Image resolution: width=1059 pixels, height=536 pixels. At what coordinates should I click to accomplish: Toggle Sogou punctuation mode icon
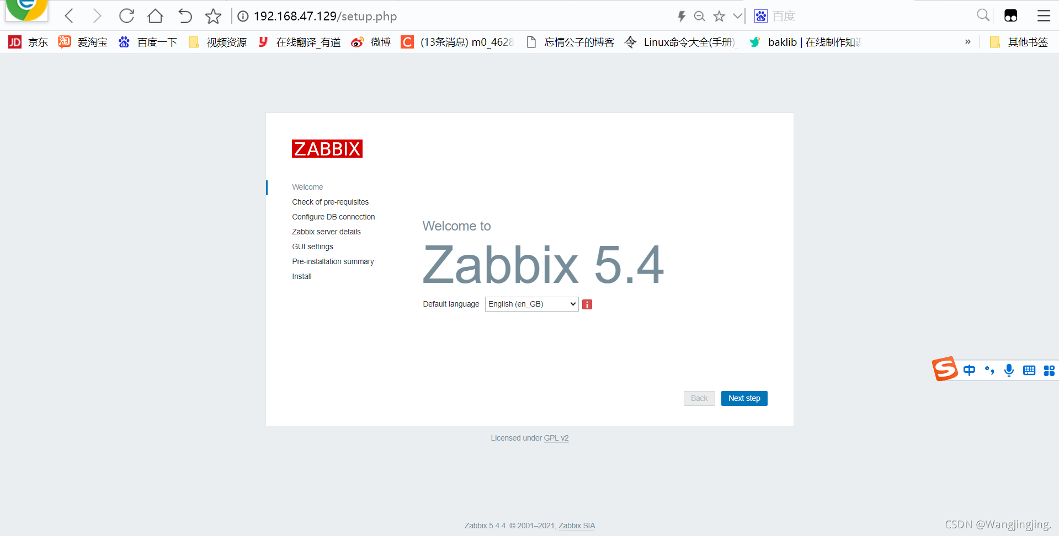point(989,370)
